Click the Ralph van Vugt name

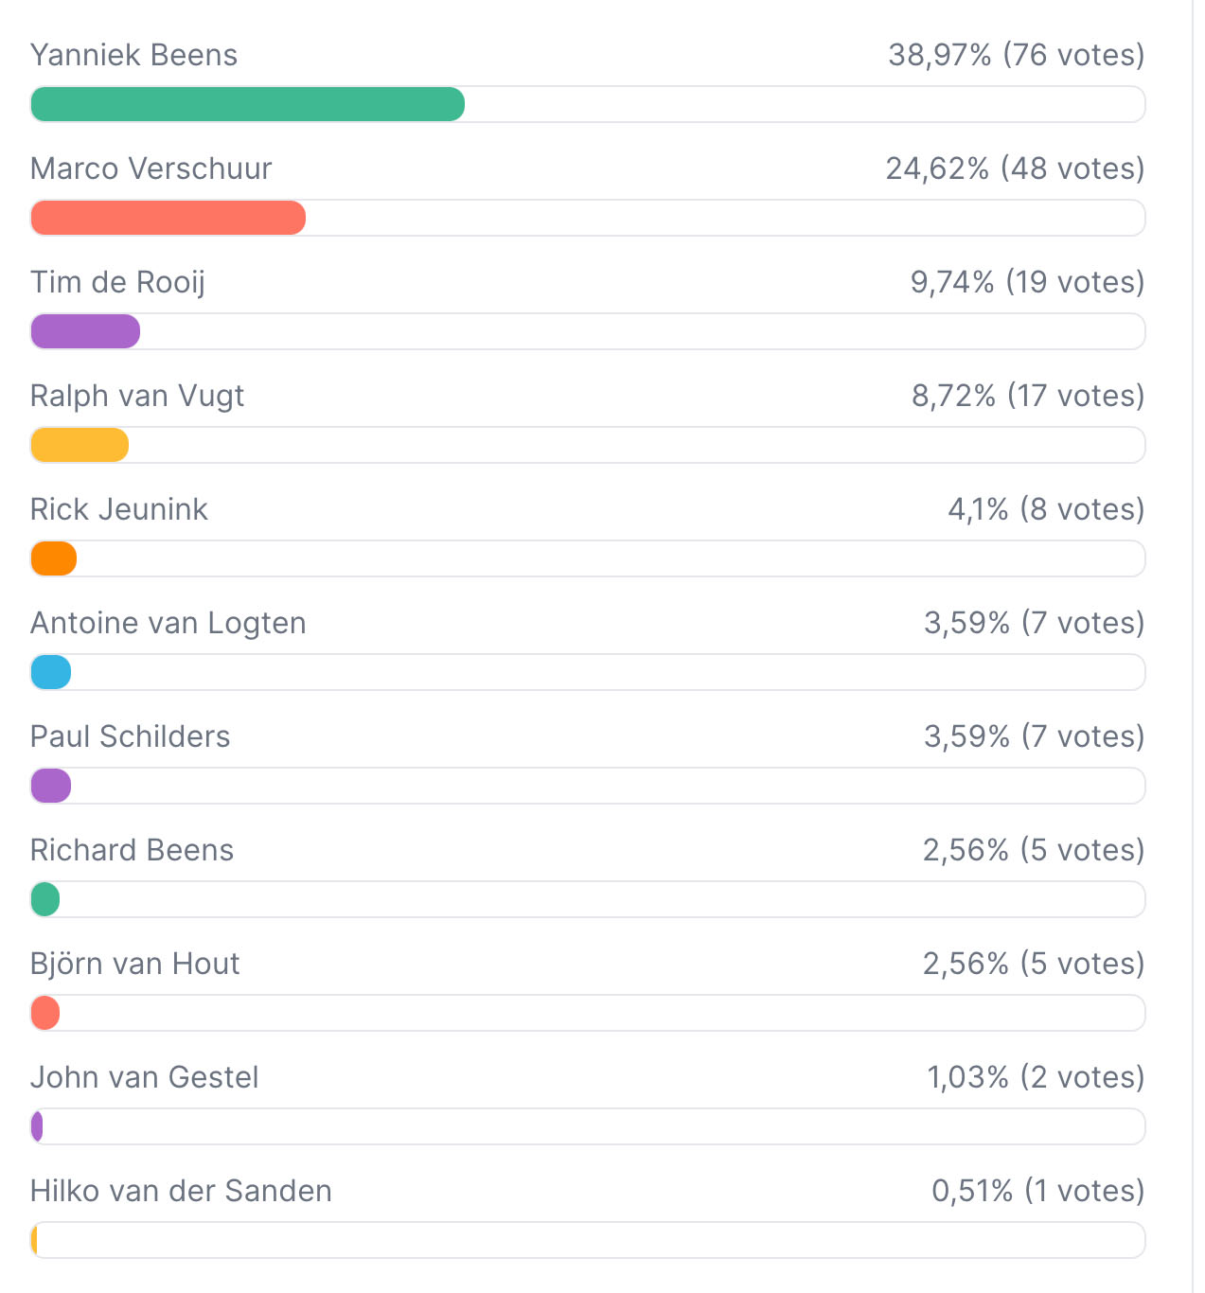[x=137, y=396]
